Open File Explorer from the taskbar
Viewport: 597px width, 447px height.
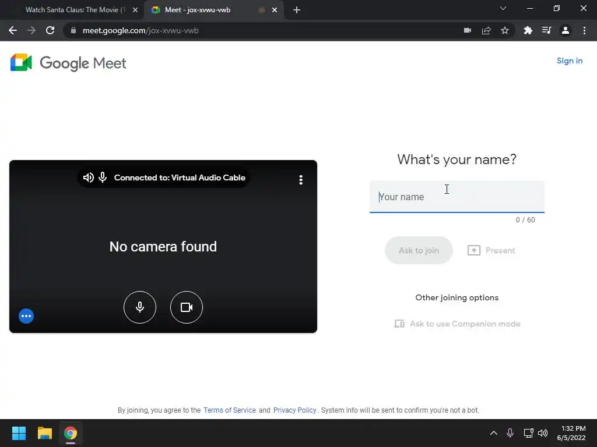coord(44,433)
